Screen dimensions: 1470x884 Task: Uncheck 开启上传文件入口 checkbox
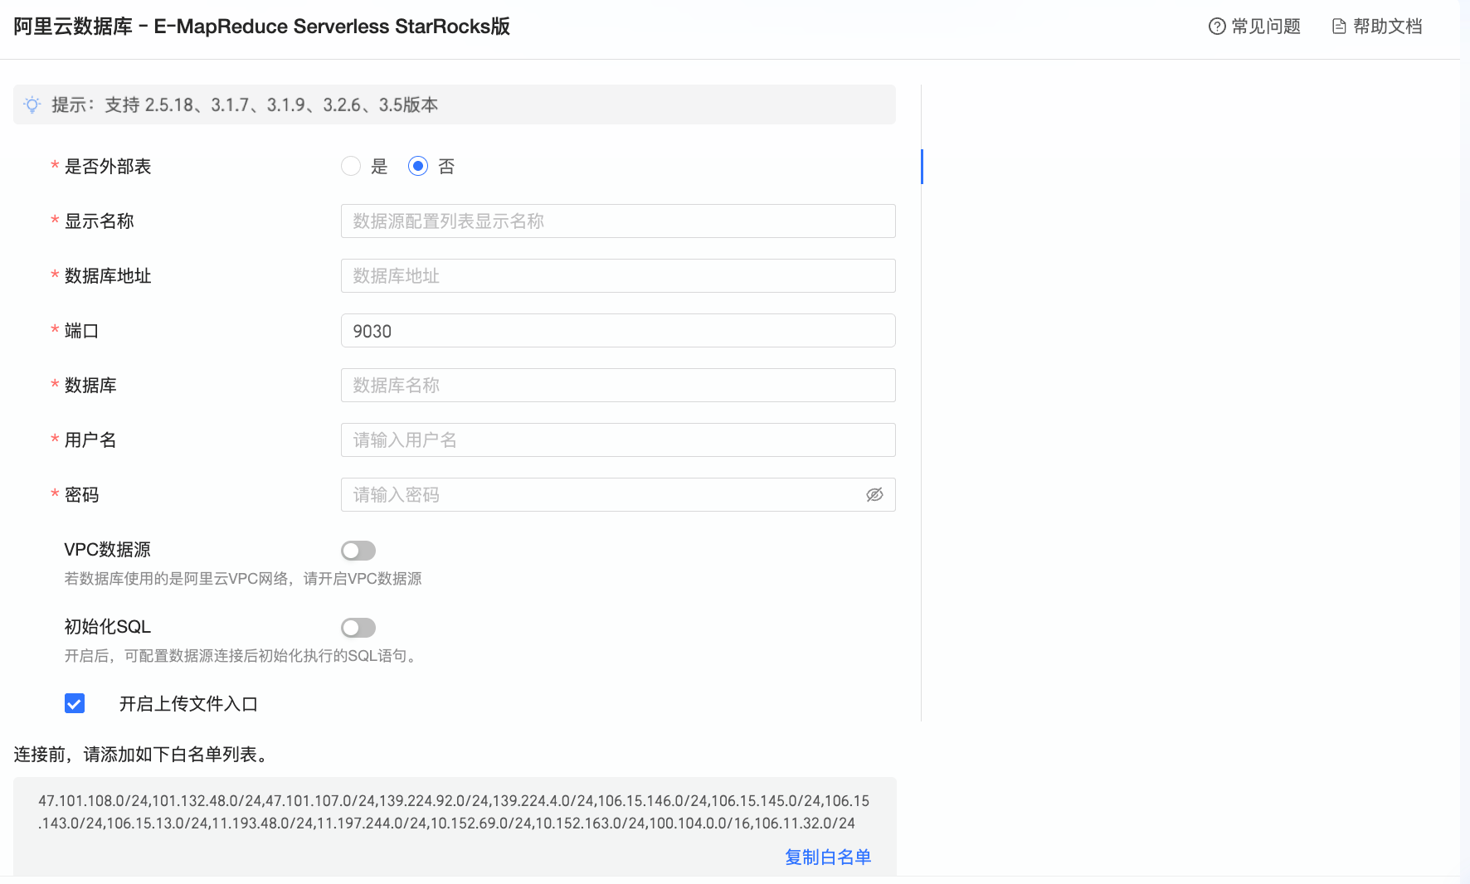click(75, 703)
